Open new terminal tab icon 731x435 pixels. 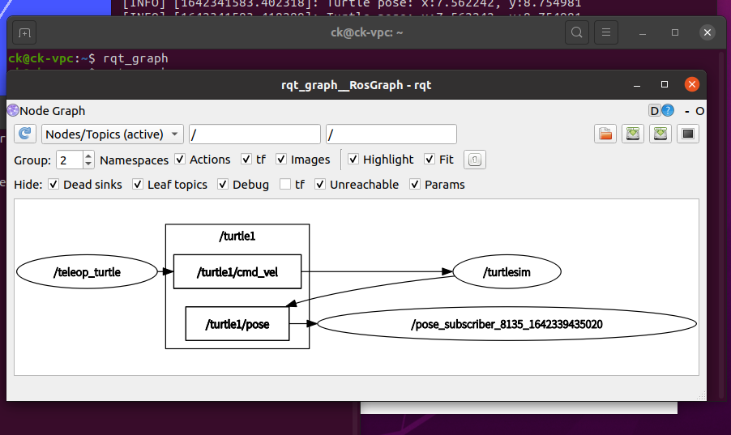[24, 33]
